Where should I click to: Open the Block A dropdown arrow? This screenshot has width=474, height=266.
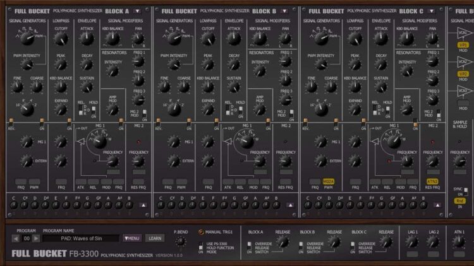137,11
